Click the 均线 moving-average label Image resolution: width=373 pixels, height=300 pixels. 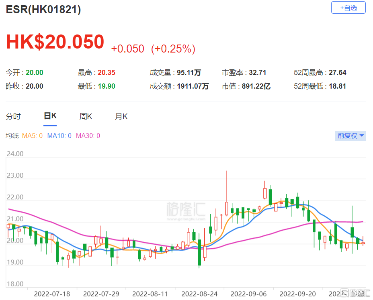click(x=12, y=136)
